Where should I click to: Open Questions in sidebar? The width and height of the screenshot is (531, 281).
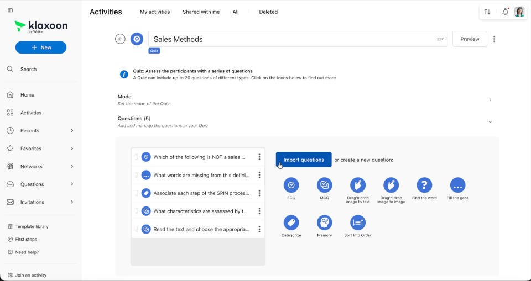click(x=32, y=184)
